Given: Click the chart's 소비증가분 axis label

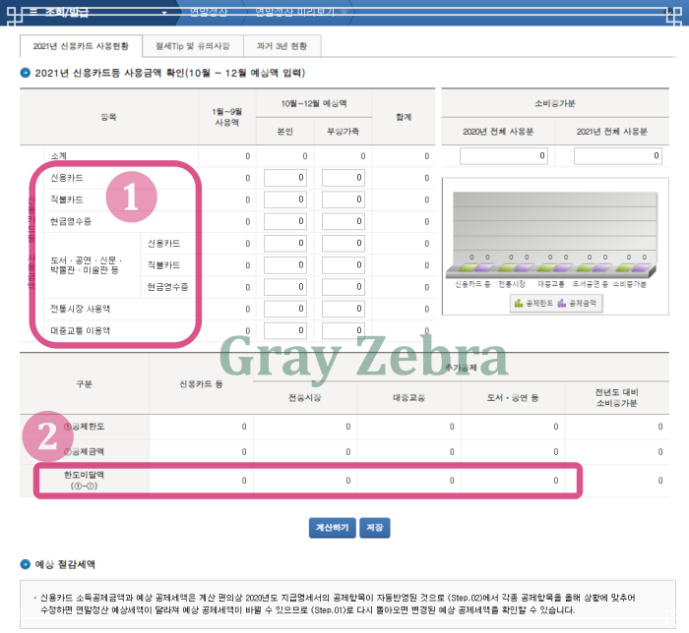Looking at the screenshot, I should [630, 284].
